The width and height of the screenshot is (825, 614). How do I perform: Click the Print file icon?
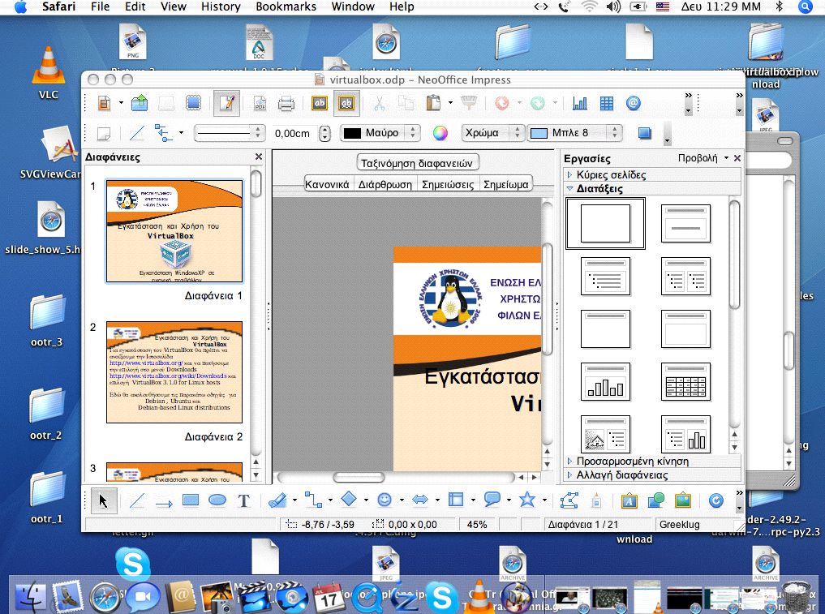click(x=286, y=103)
